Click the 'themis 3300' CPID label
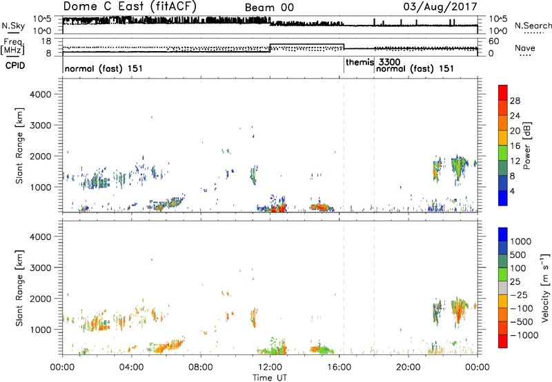The height and width of the screenshot is (382, 552). point(373,62)
